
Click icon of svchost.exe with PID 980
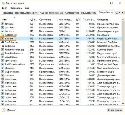pyautogui.click(x=3, y=94)
